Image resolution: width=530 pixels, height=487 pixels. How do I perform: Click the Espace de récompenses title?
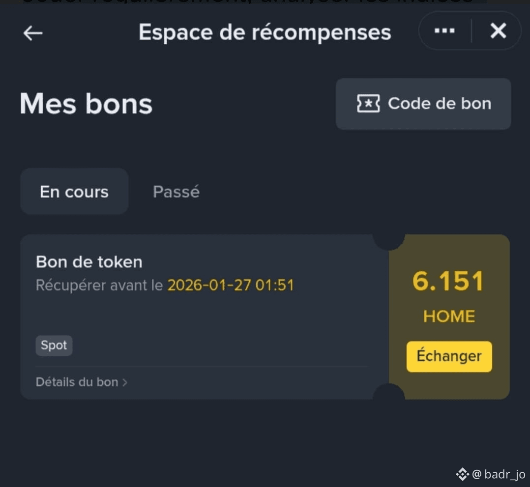point(265,31)
